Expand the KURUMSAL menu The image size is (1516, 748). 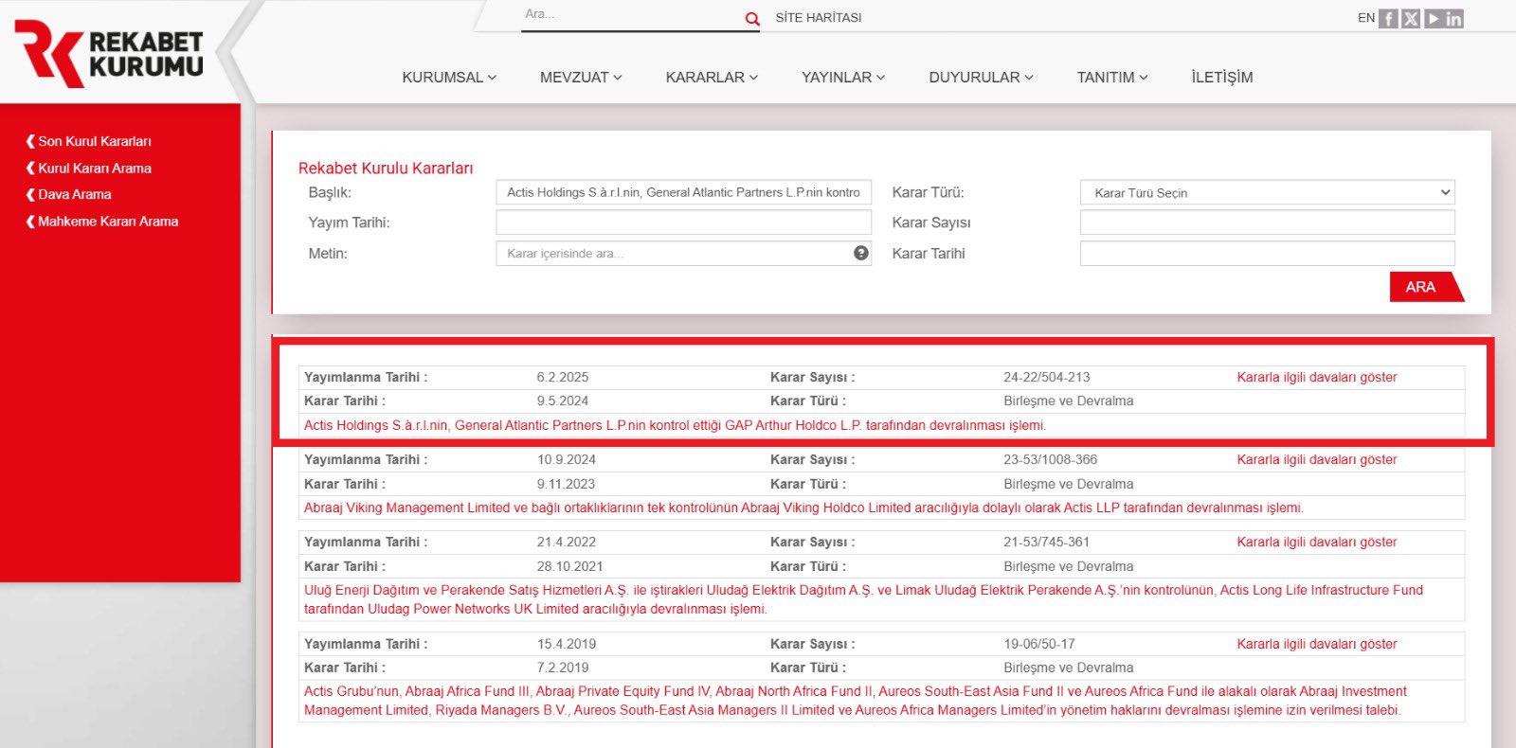pyautogui.click(x=449, y=78)
